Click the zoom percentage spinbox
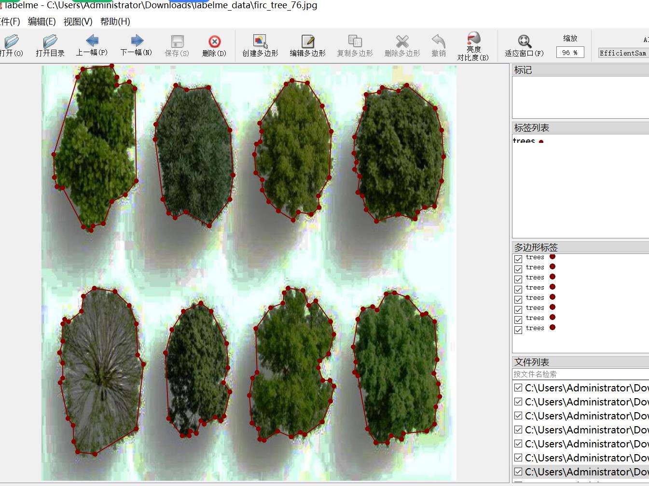649x486 pixels. click(x=570, y=53)
